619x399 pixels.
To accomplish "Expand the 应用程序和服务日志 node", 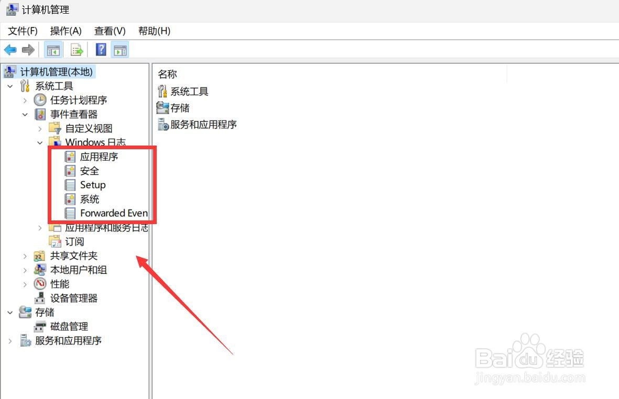I will [40, 228].
